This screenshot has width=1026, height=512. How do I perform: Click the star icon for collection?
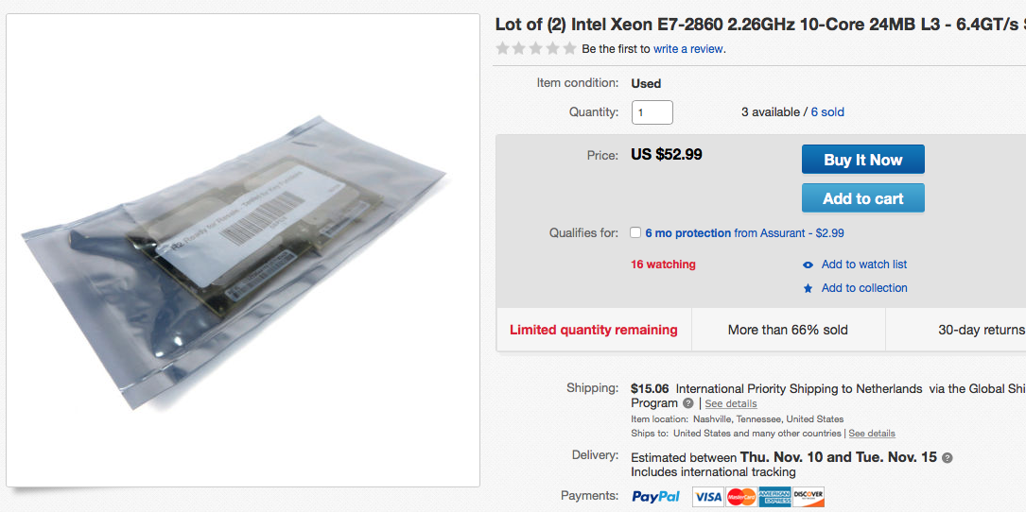tap(808, 289)
